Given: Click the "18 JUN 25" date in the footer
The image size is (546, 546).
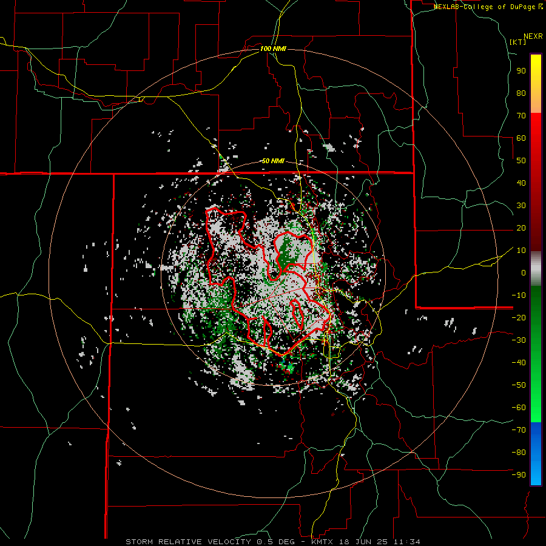Looking at the screenshot, I should pos(363,542).
